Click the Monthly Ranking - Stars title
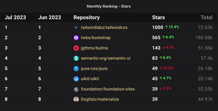Screen dimensions: 218x111 109,6
